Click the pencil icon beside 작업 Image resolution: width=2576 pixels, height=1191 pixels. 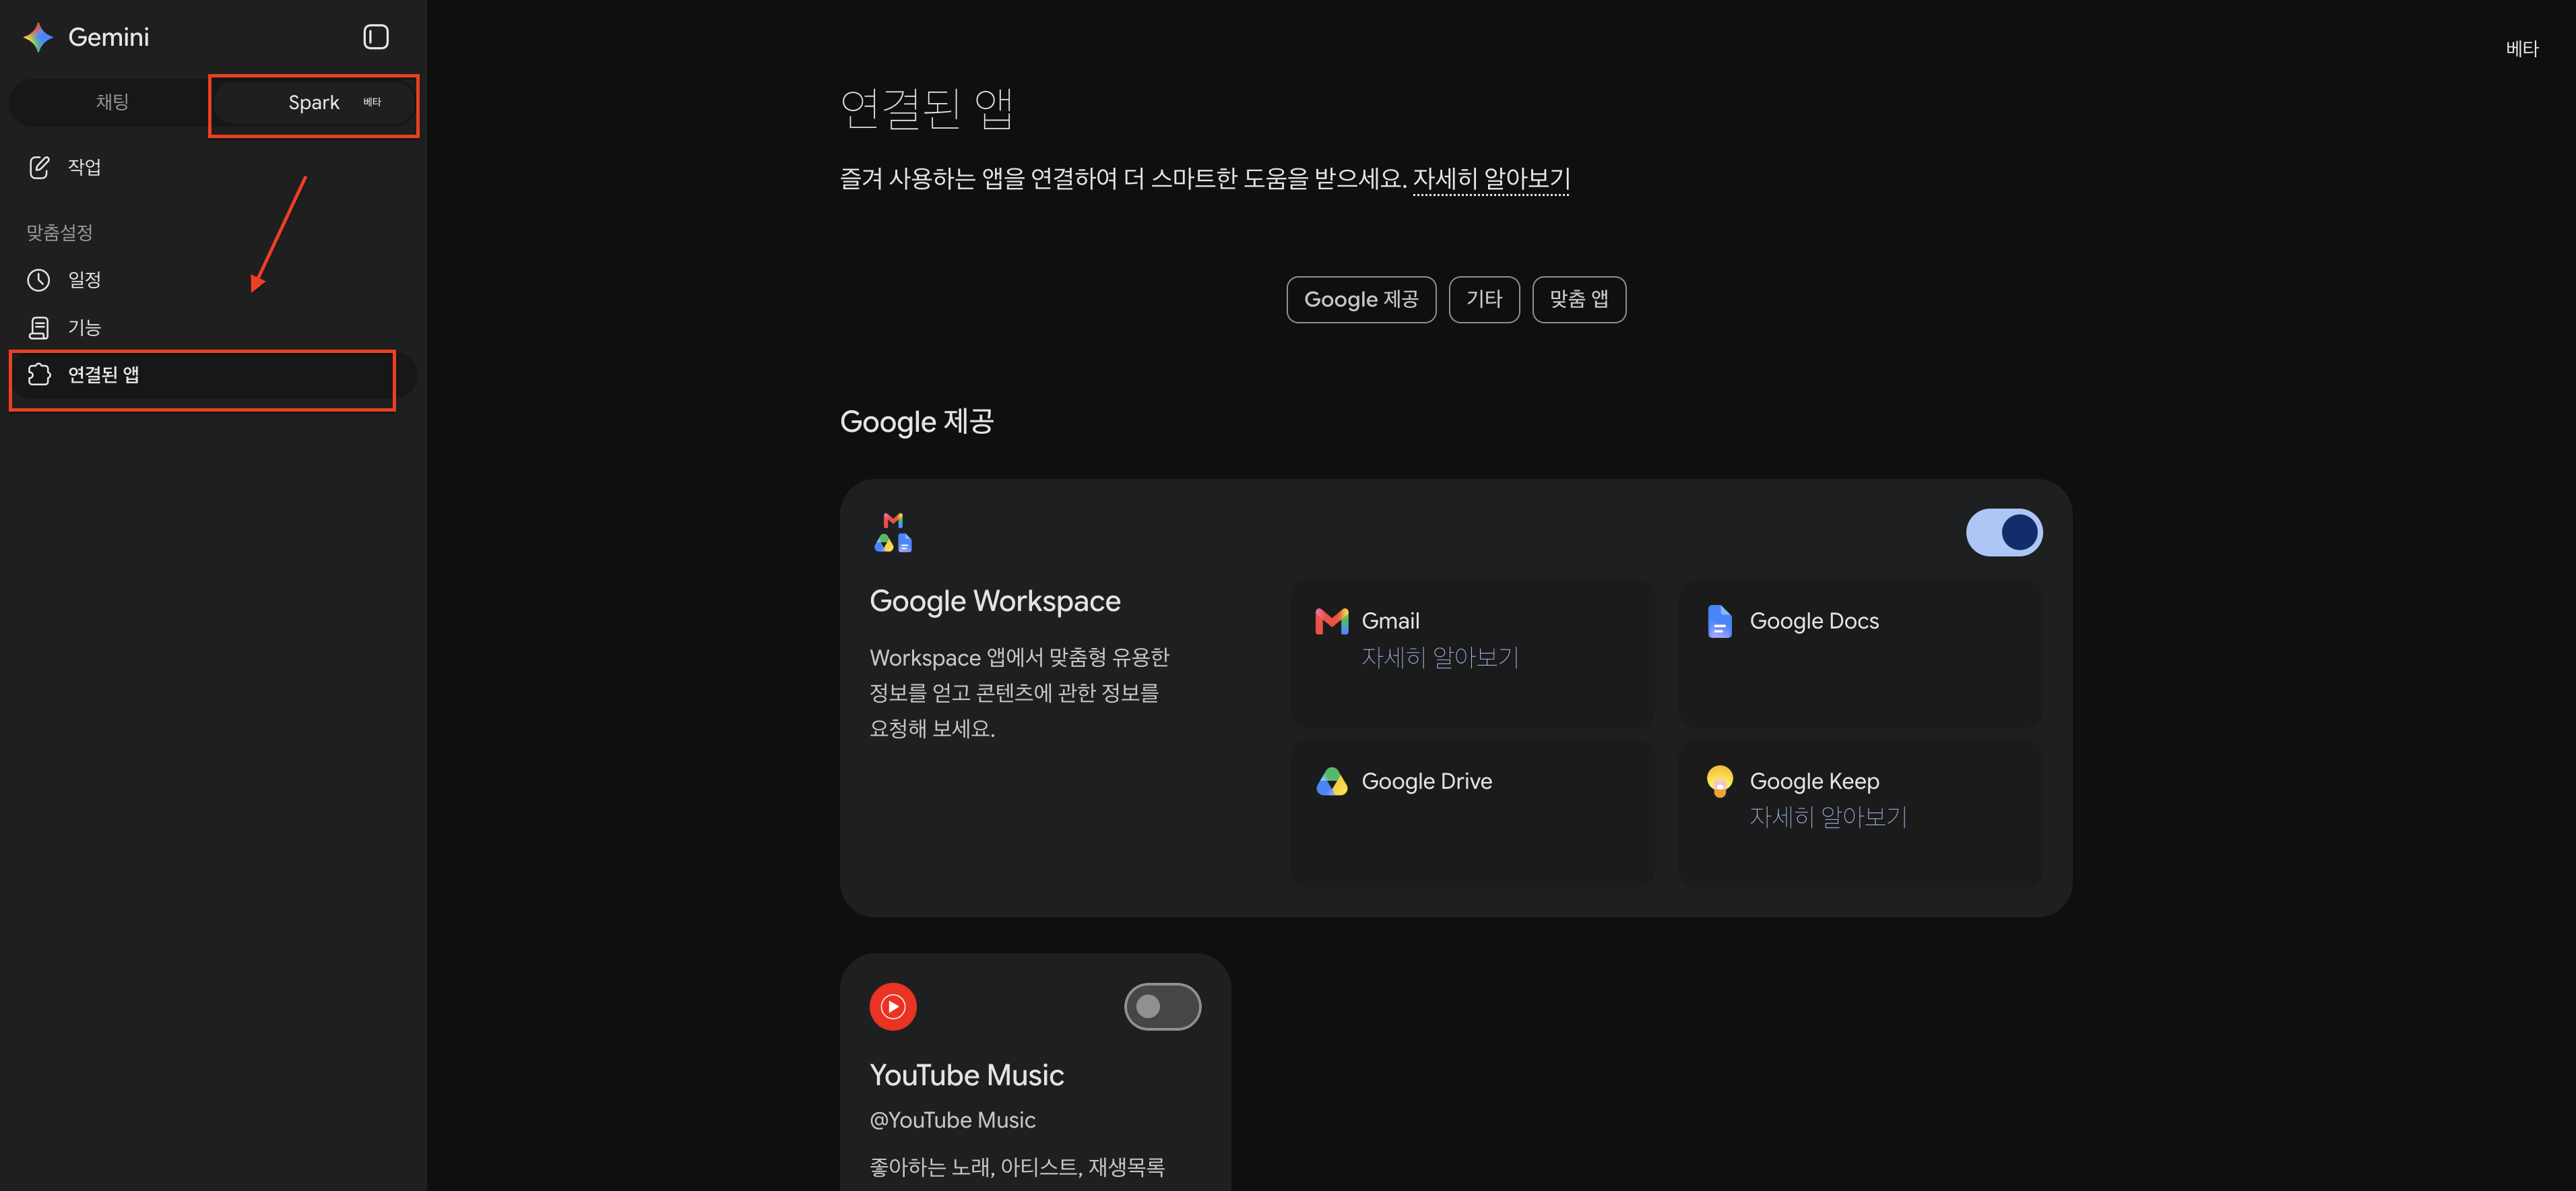pyautogui.click(x=39, y=167)
